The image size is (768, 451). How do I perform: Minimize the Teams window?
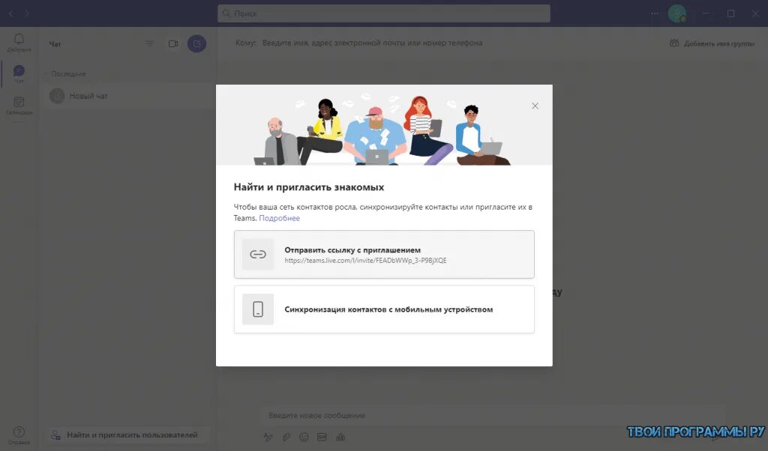pos(706,13)
